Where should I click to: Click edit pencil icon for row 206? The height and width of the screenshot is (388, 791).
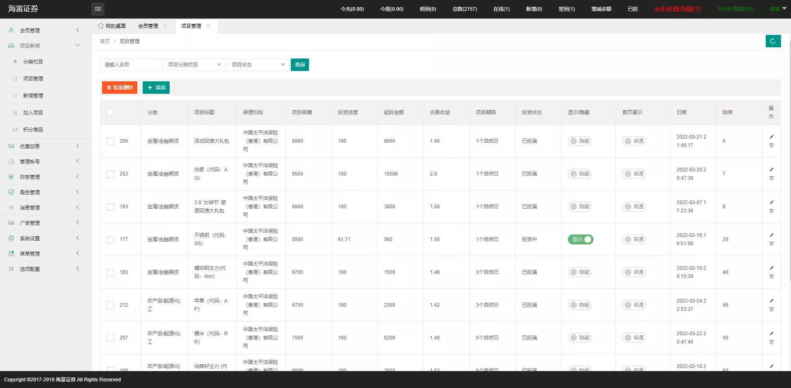(x=772, y=137)
